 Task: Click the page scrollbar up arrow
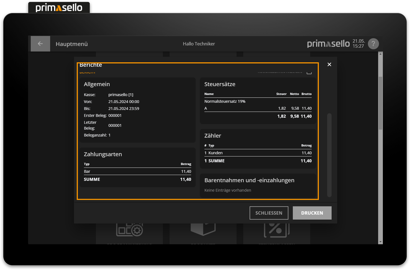[380, 54]
